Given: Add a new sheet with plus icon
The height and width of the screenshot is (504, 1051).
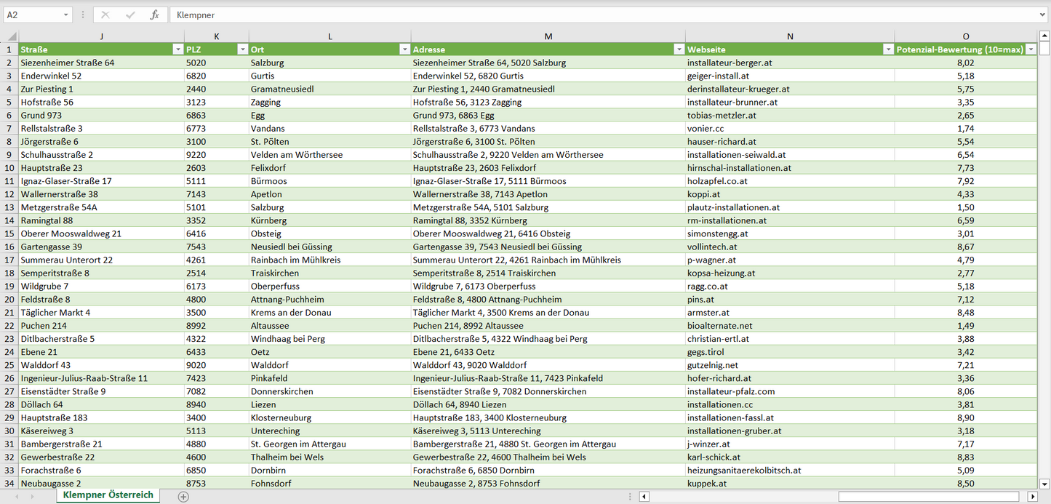Looking at the screenshot, I should [183, 497].
